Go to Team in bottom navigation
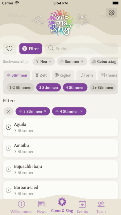Image resolution: width=121 pixels, height=215 pixels. tap(101, 207)
